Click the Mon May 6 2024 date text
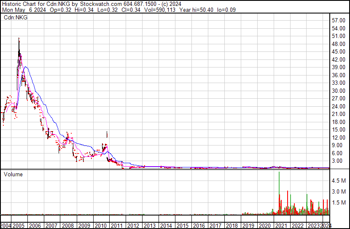This screenshot has width=350, height=229. tap(24, 10)
